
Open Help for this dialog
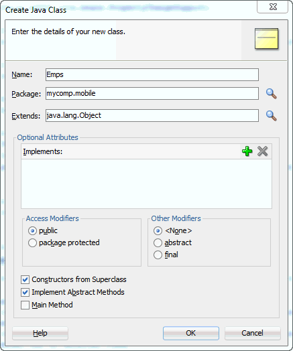40,333
